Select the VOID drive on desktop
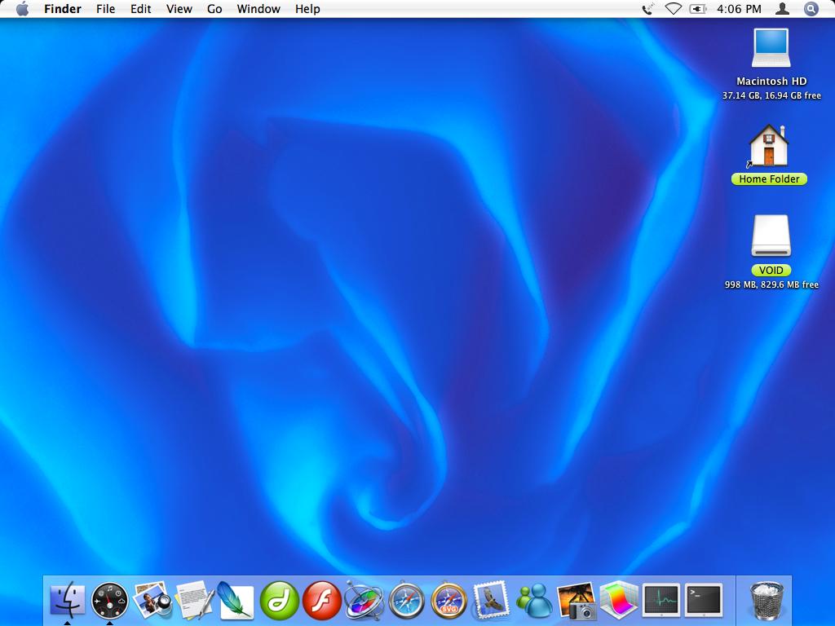Screen dimensions: 835x626 (x=771, y=237)
